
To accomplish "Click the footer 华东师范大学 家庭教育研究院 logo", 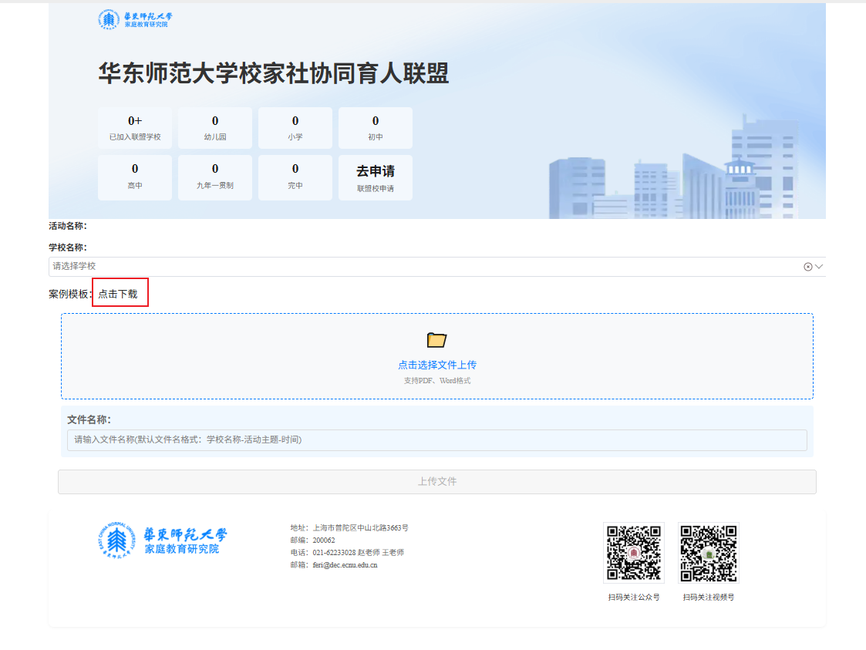I will coord(163,541).
